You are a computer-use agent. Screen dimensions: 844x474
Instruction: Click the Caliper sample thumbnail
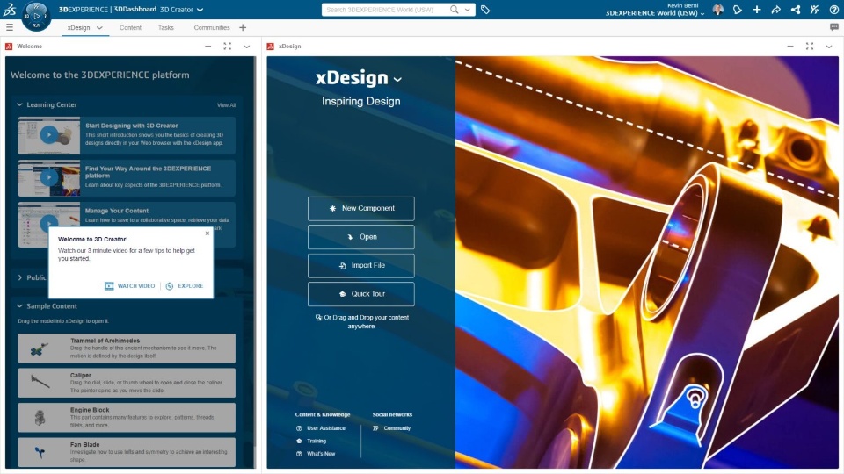[x=40, y=383]
